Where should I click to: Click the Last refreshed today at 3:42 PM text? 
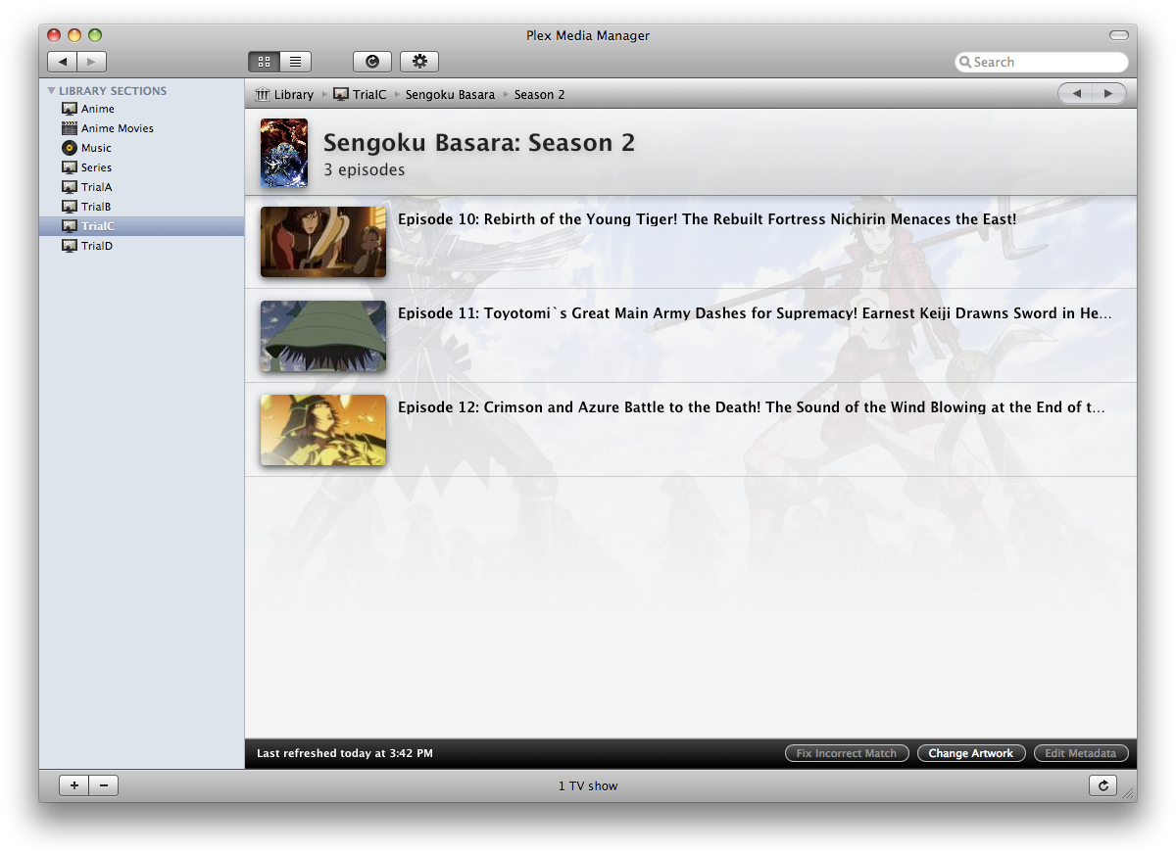[345, 753]
